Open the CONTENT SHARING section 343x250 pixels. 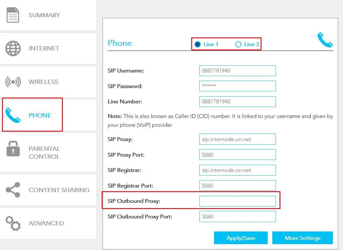click(x=59, y=190)
